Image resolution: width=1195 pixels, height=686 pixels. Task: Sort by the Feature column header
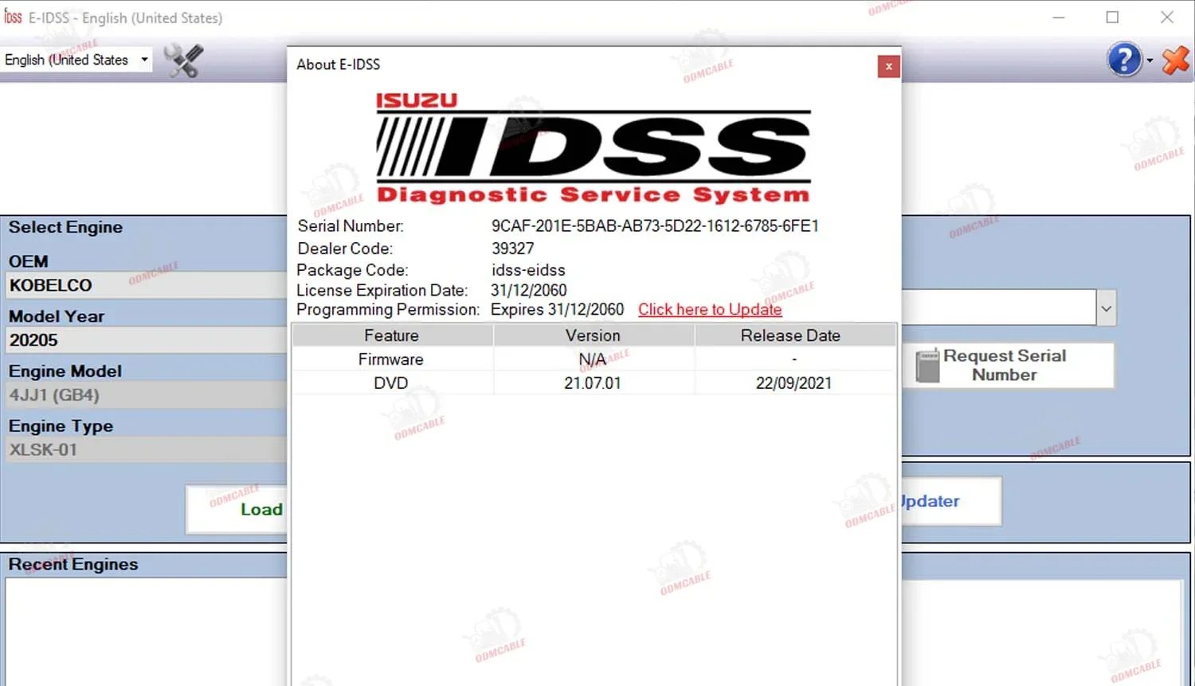392,335
